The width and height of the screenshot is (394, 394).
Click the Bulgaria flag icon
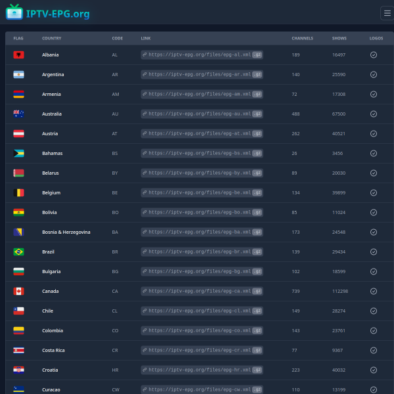[x=18, y=271]
